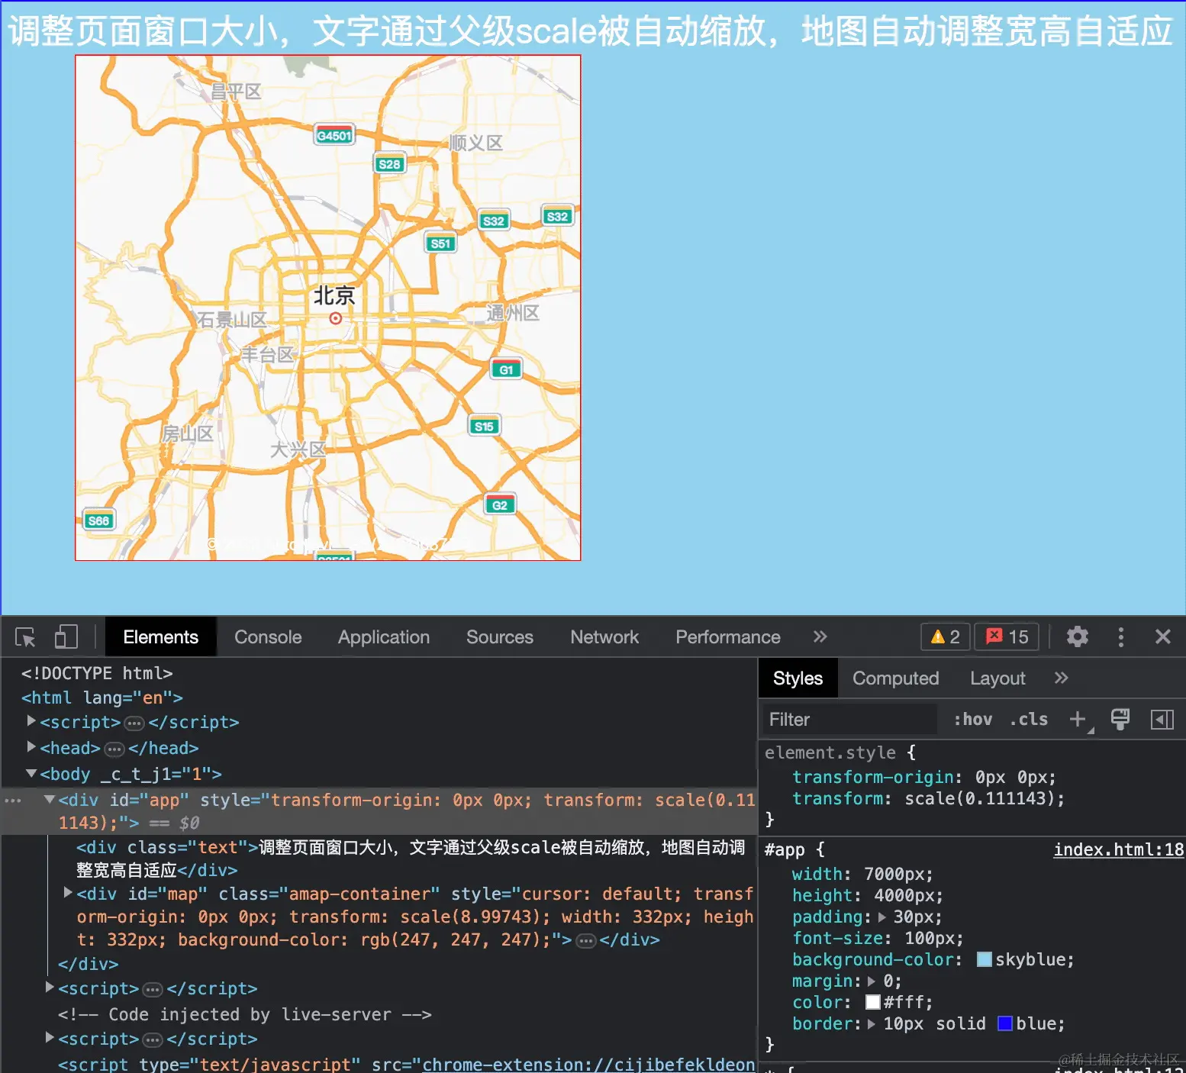Click the errors count badge showing 15
Screen dimensions: 1186x1073
1007,637
